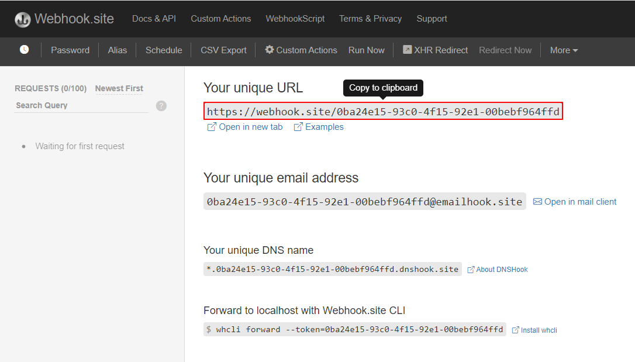Click the XHR Redirect label in the toolbar

[x=441, y=50]
